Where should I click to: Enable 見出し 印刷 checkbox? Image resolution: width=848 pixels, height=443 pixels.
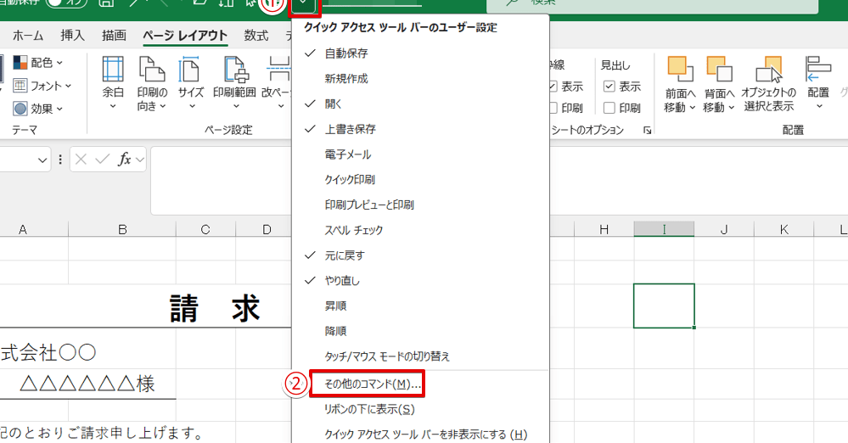click(609, 108)
